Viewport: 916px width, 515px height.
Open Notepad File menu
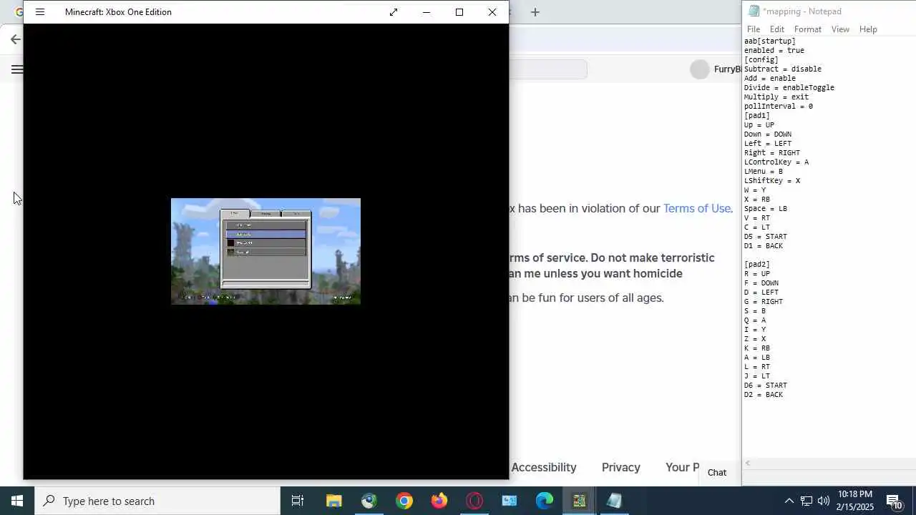754,29
